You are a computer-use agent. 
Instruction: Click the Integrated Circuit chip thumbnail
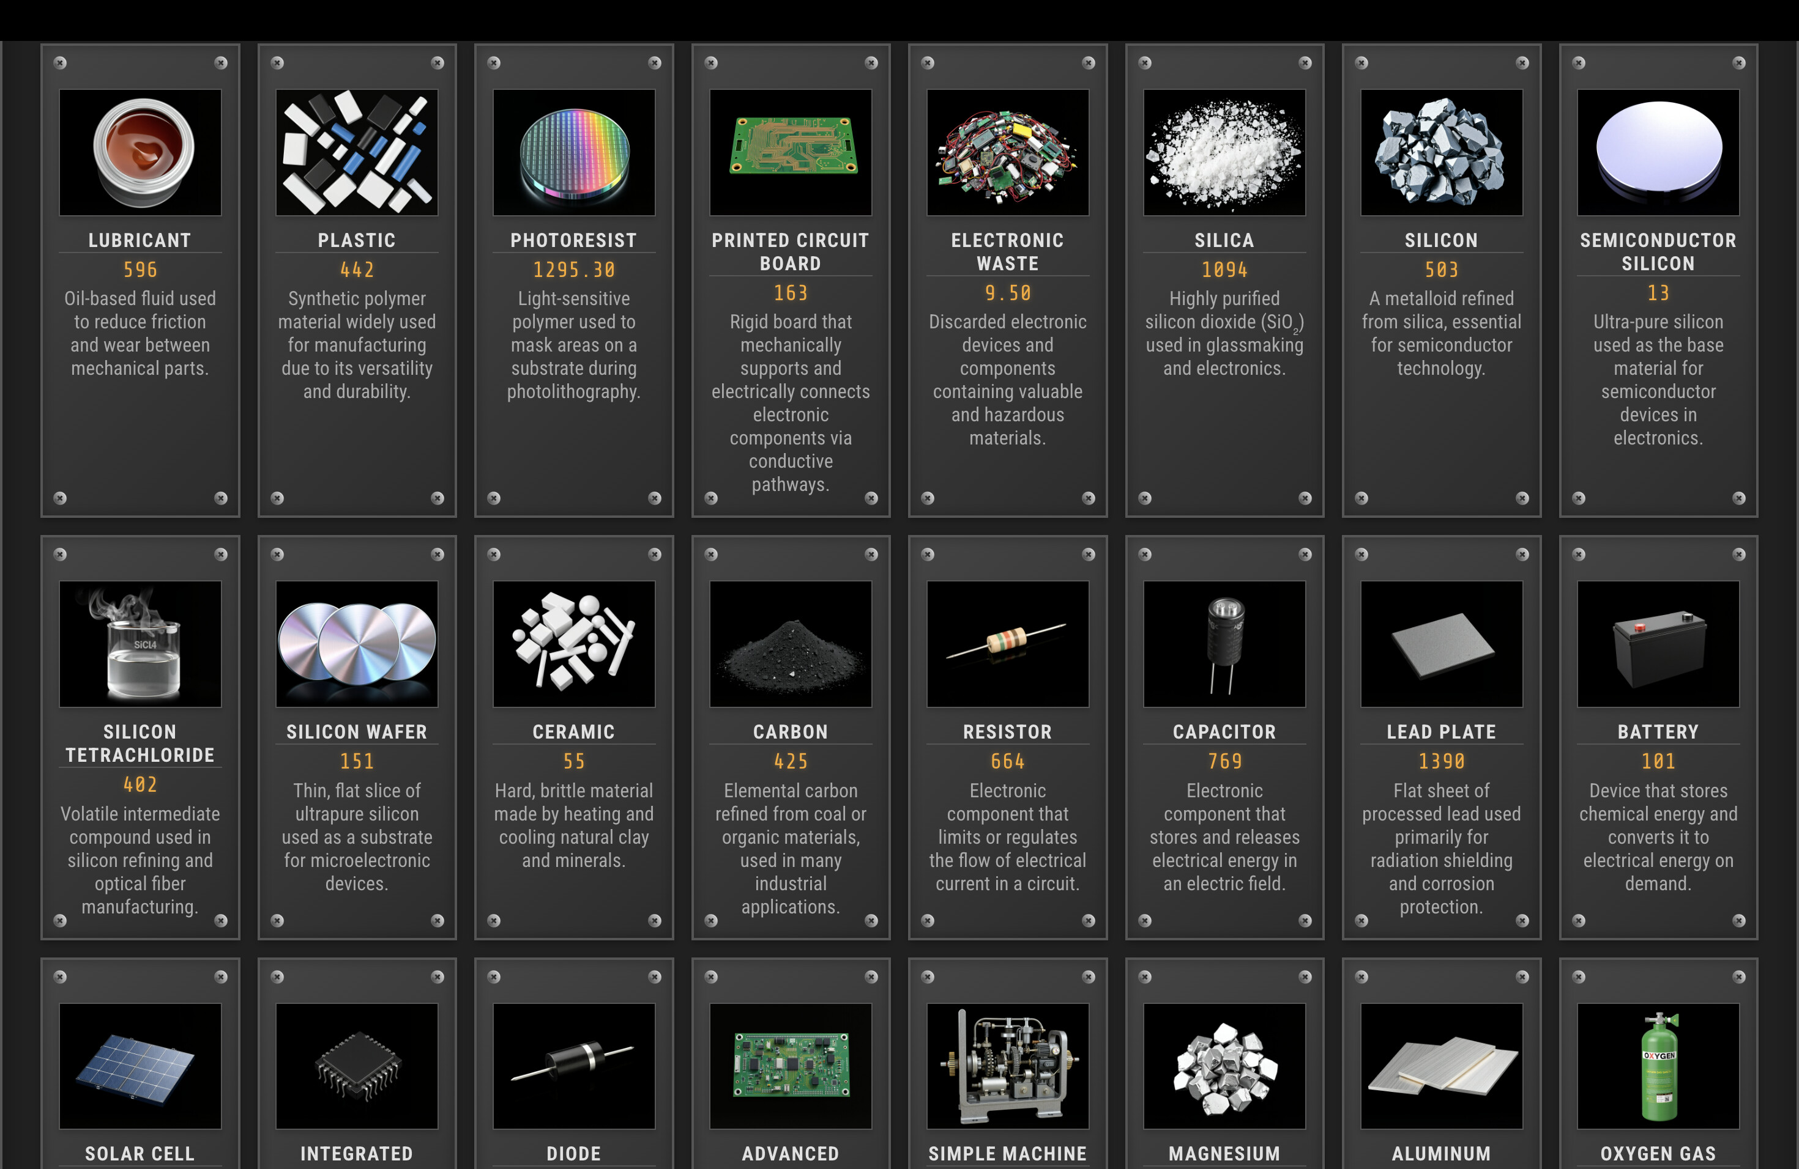357,1066
